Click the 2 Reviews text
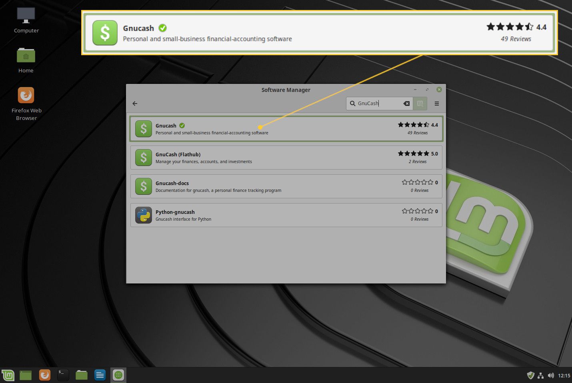The width and height of the screenshot is (572, 383). pos(418,162)
